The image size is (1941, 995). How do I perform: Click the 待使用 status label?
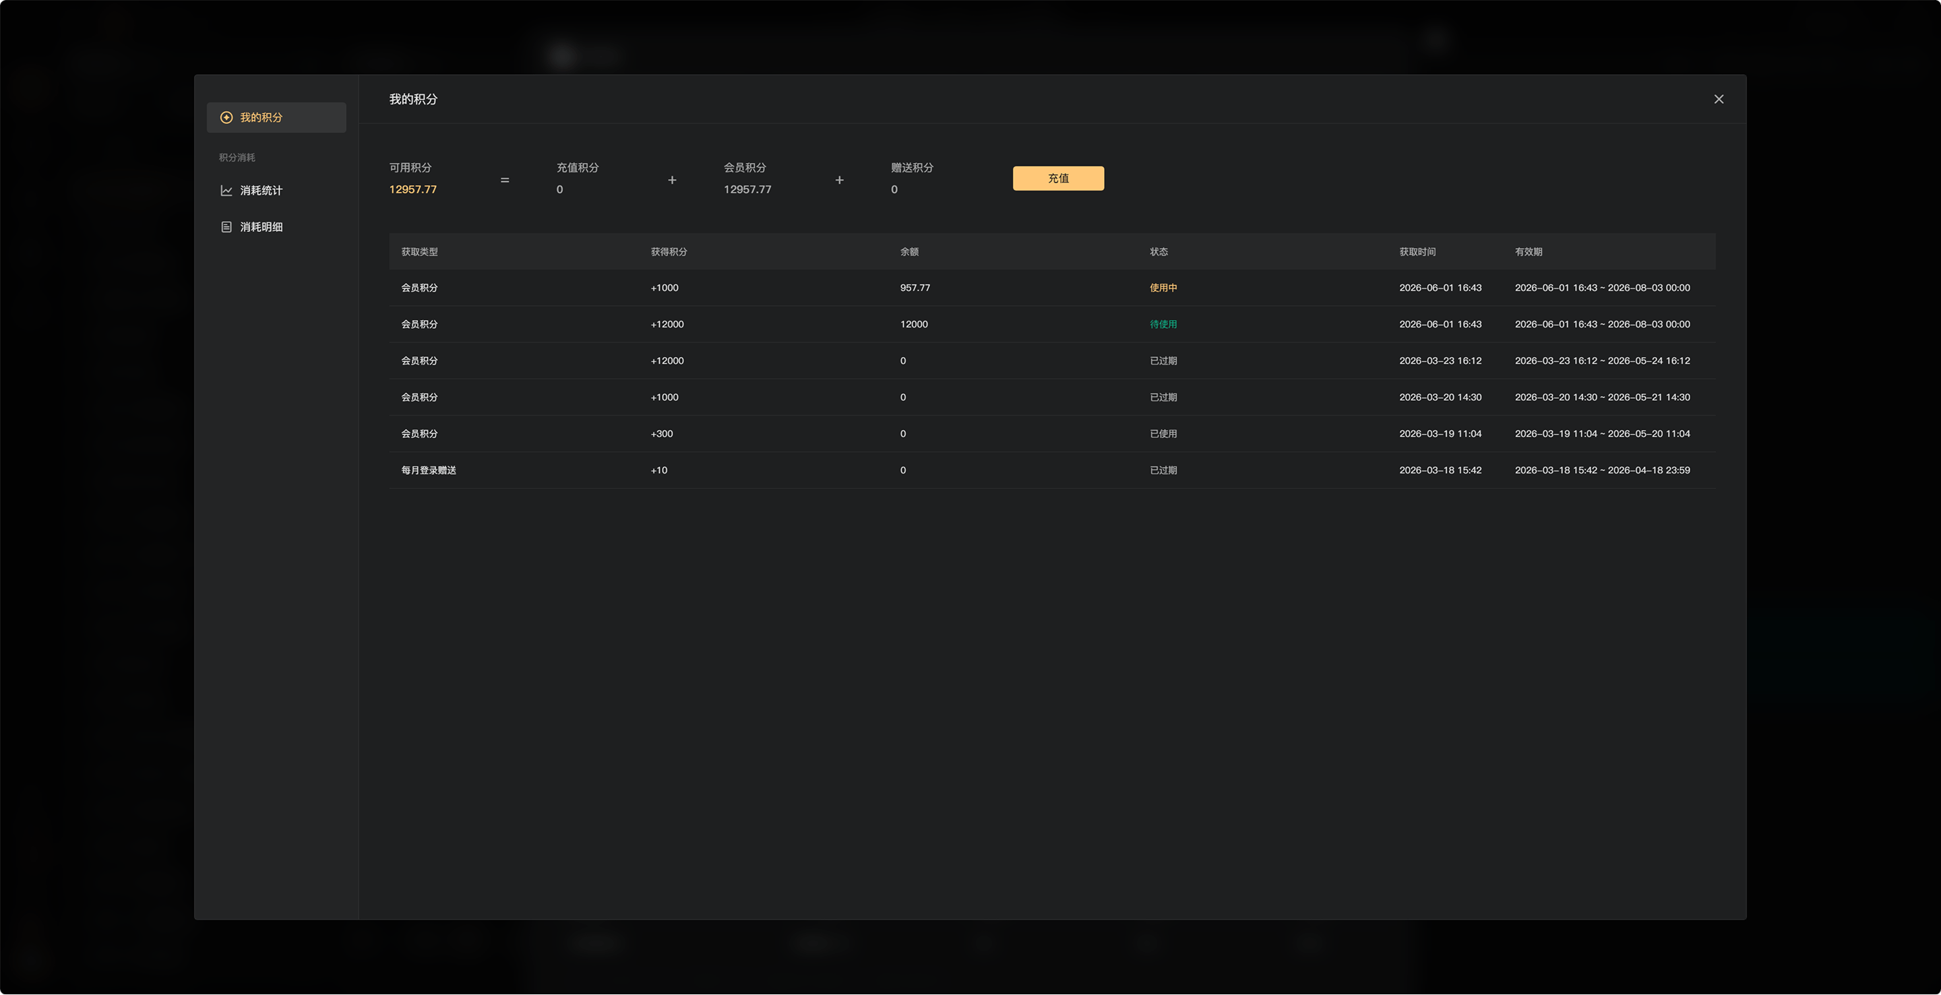[x=1163, y=325]
